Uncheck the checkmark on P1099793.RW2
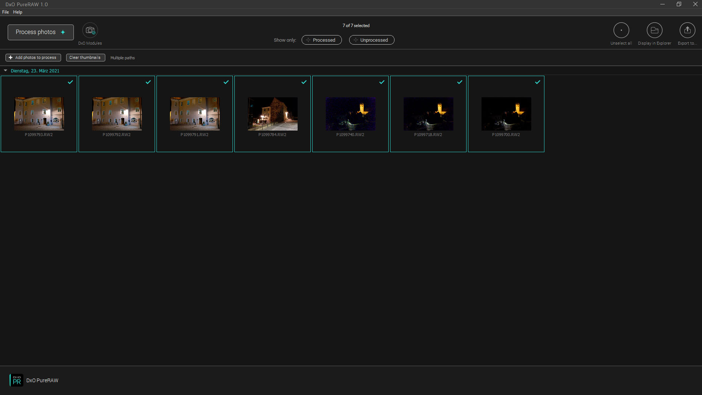Screen dimensions: 702x395 click(x=70, y=82)
